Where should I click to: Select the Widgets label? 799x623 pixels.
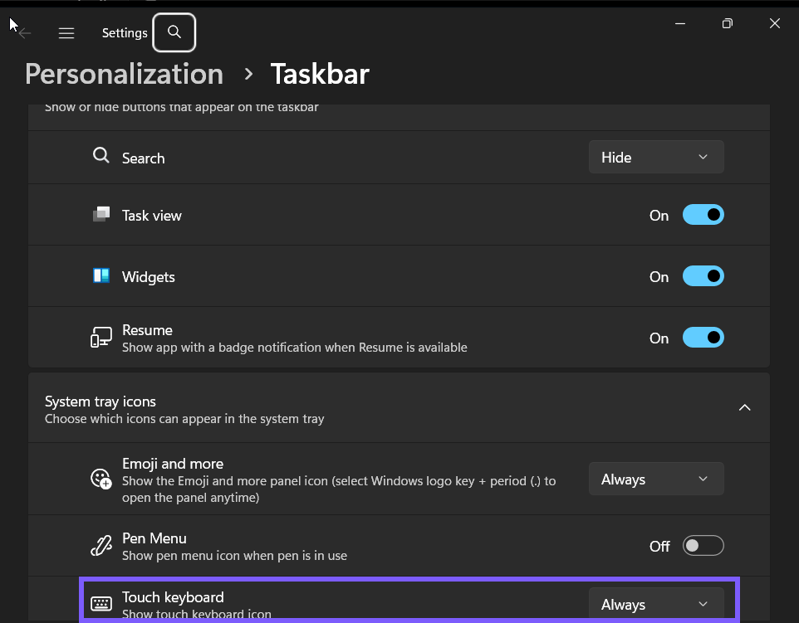(149, 277)
